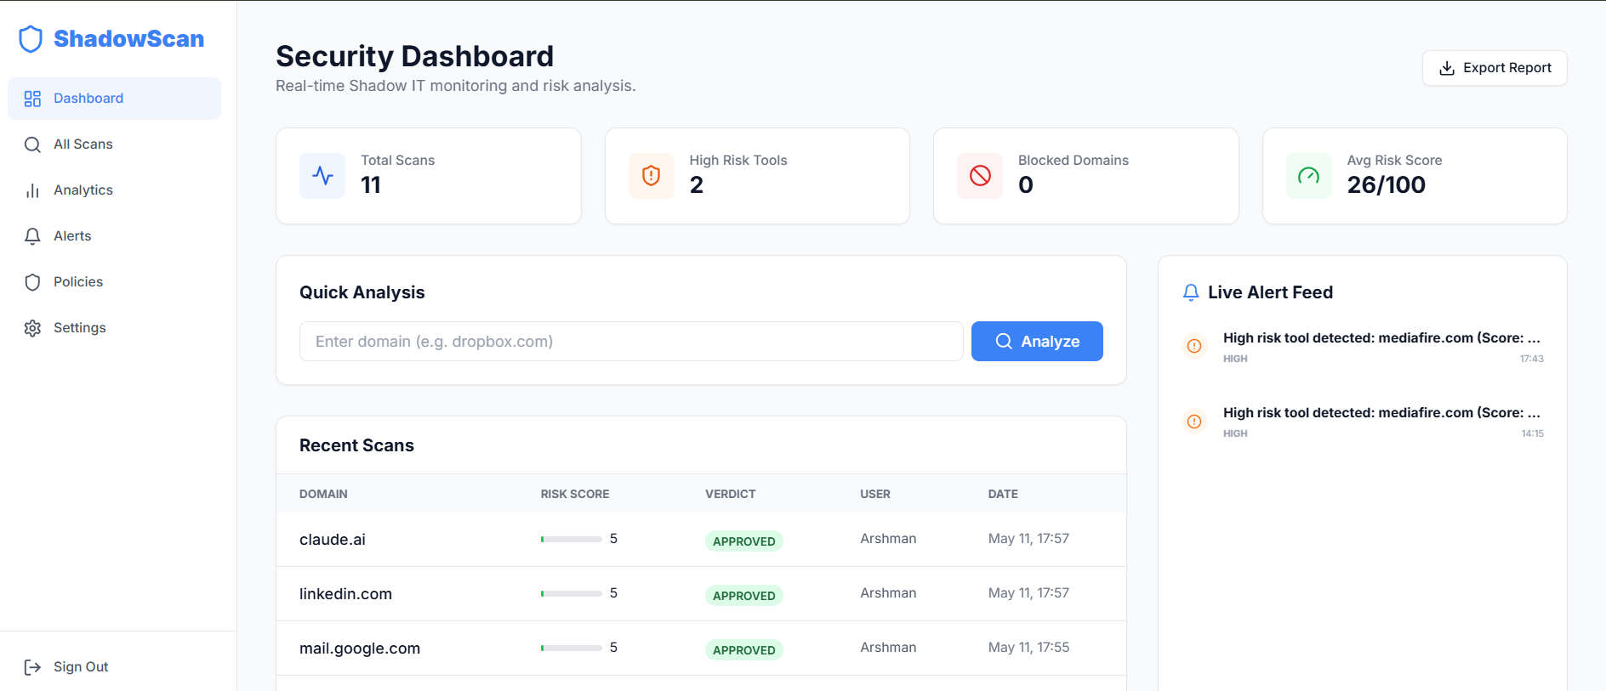Screen dimensions: 1606x691
Task: Click the 17:43 mediafire alert warning icon
Action: (1194, 346)
